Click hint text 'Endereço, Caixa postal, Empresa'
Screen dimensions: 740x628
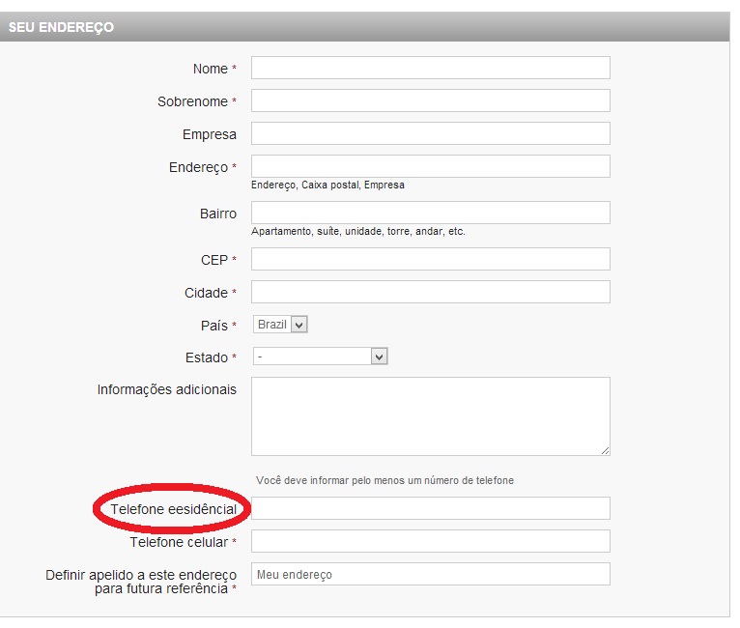(327, 185)
